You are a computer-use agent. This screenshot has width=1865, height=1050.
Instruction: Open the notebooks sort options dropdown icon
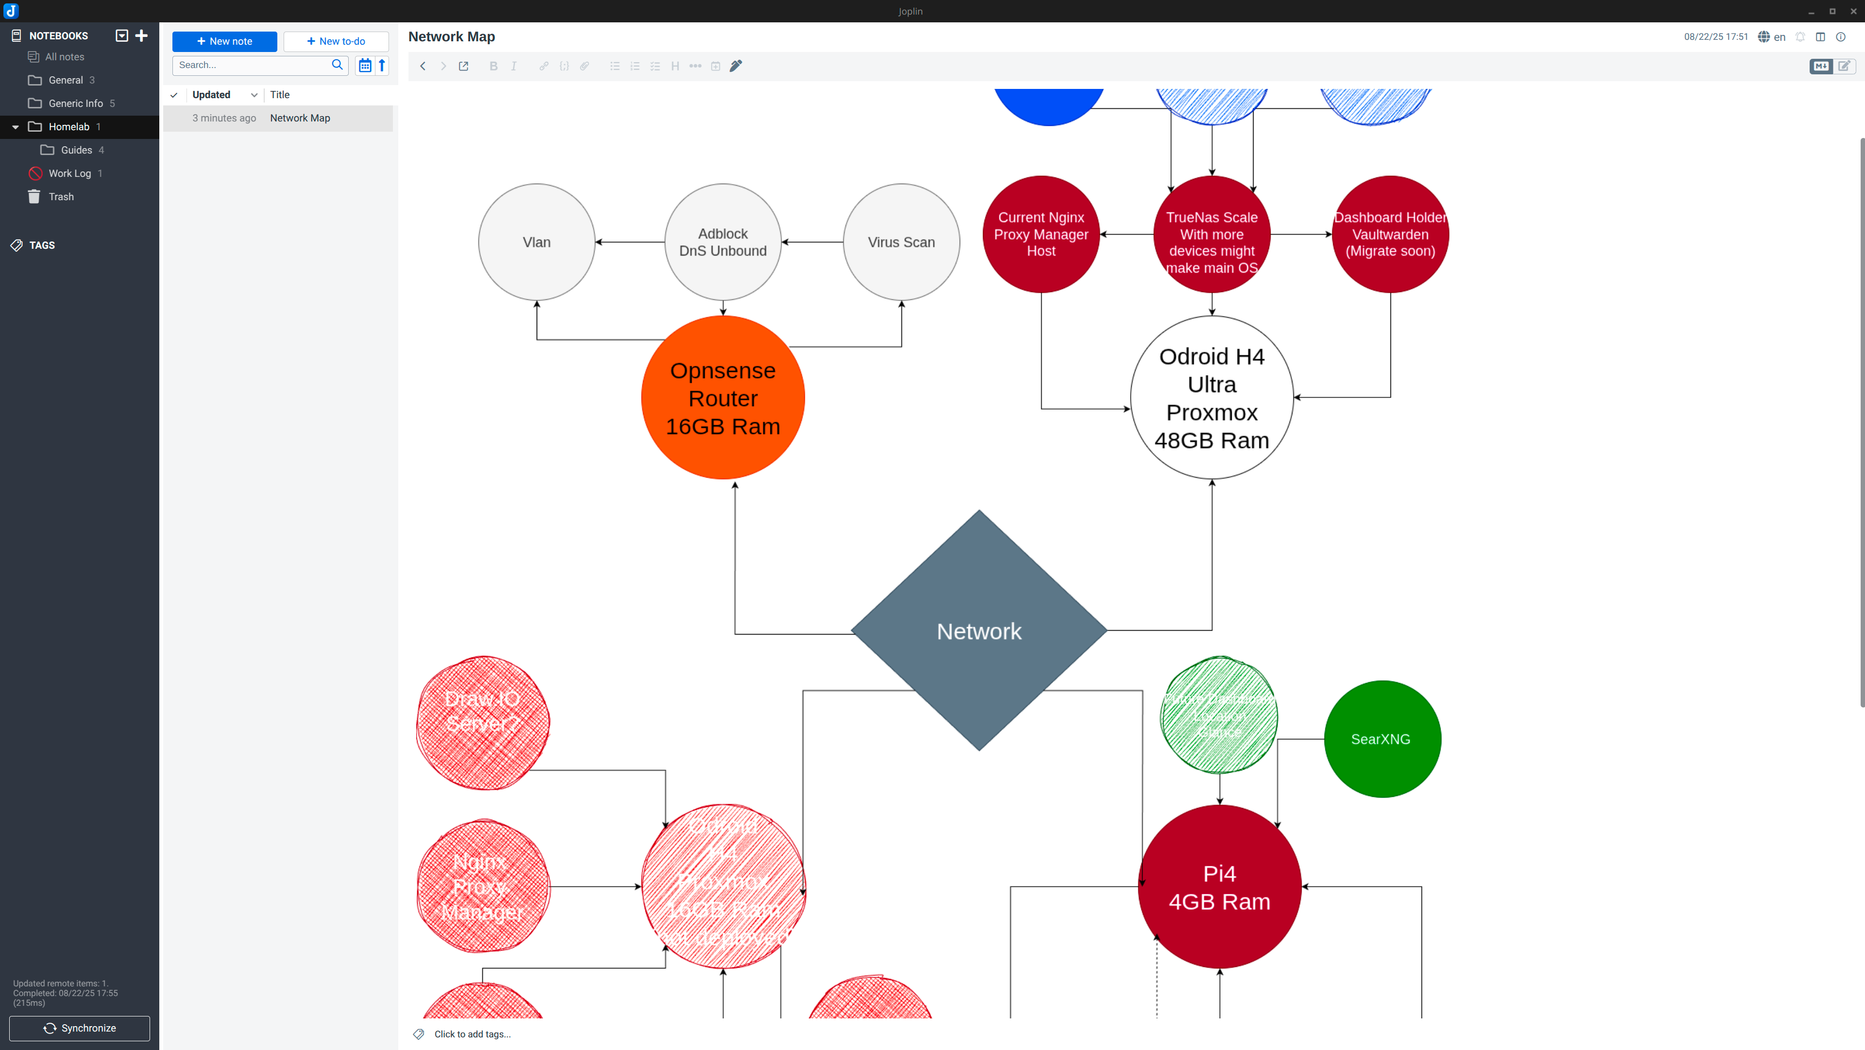(x=121, y=35)
